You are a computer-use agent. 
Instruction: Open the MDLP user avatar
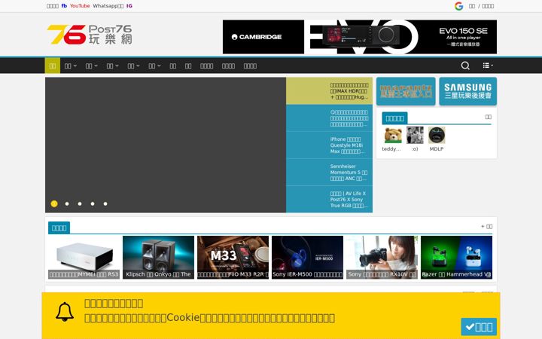click(x=437, y=135)
